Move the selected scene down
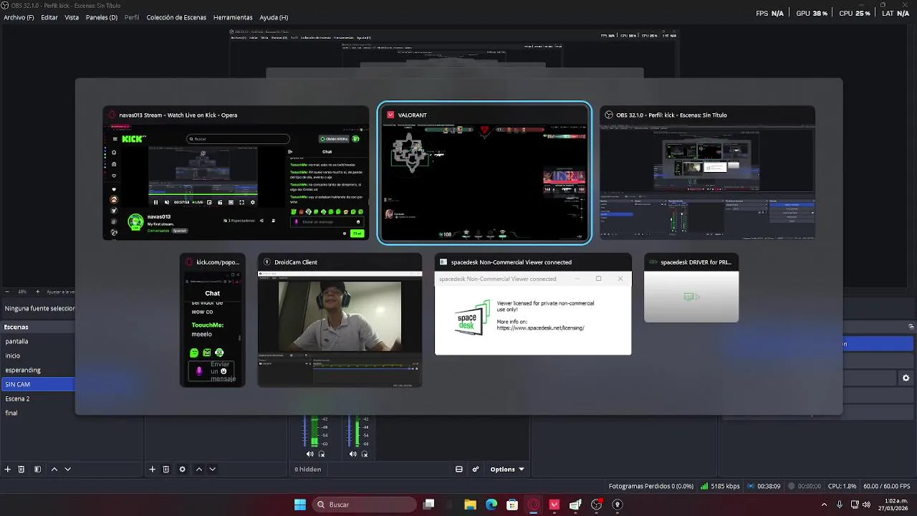The height and width of the screenshot is (516, 917). click(67, 469)
